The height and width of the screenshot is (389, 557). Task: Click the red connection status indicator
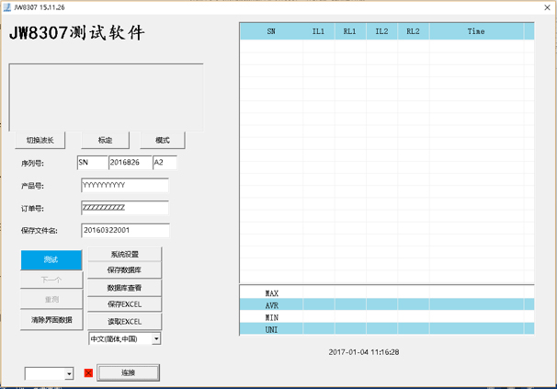point(88,372)
